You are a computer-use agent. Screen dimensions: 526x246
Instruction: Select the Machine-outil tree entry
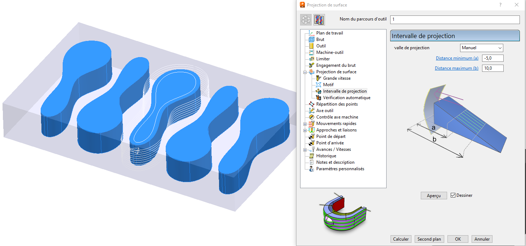tap(329, 52)
